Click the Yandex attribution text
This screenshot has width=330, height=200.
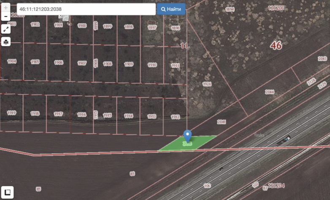coord(259,135)
